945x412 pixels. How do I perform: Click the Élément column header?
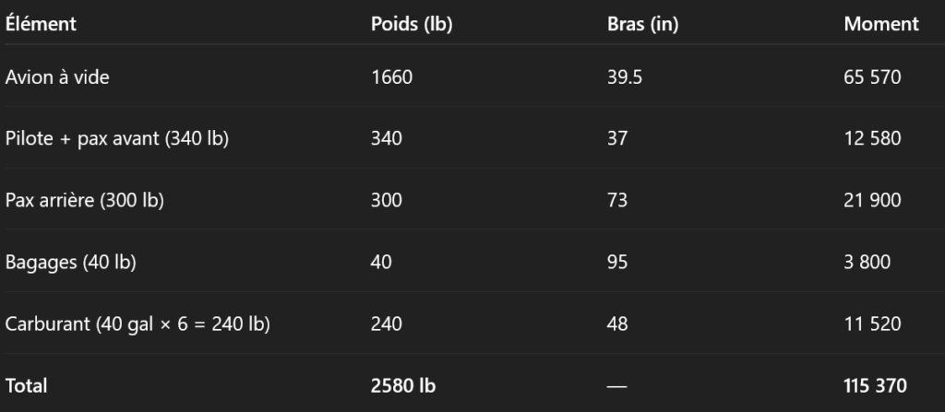click(x=41, y=25)
